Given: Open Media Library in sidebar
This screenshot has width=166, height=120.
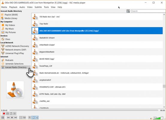Looking at the screenshot, I should tap(11, 18).
